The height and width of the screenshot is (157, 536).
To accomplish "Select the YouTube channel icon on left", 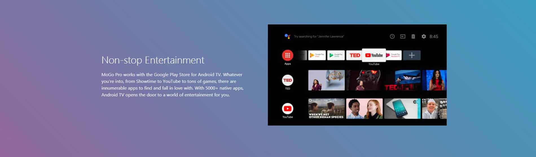I will point(287,108).
